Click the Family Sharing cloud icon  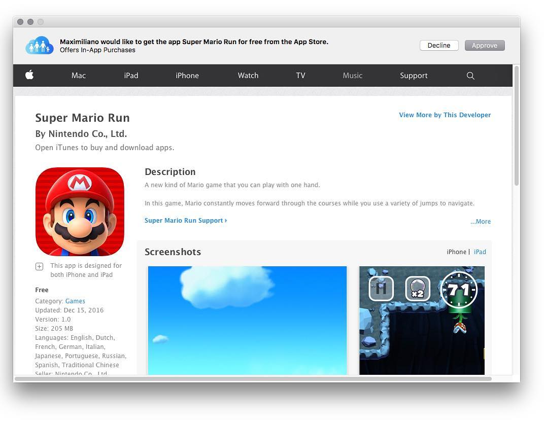point(40,45)
